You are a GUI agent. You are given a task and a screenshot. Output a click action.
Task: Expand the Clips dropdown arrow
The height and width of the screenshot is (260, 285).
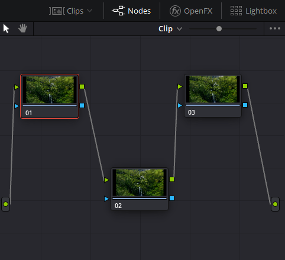[90, 11]
